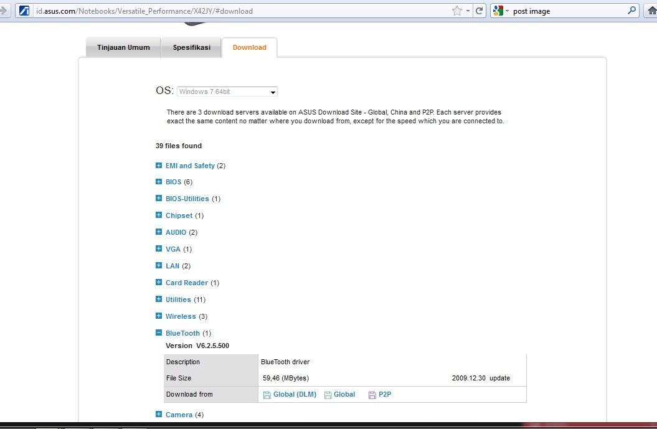Expand the AUDIO plus icon
This screenshot has height=429, width=657.
click(x=159, y=232)
